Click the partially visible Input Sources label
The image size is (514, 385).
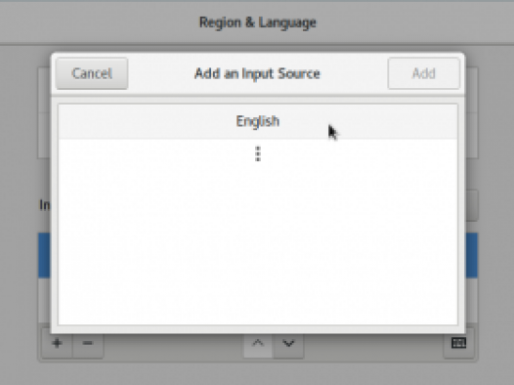45,205
